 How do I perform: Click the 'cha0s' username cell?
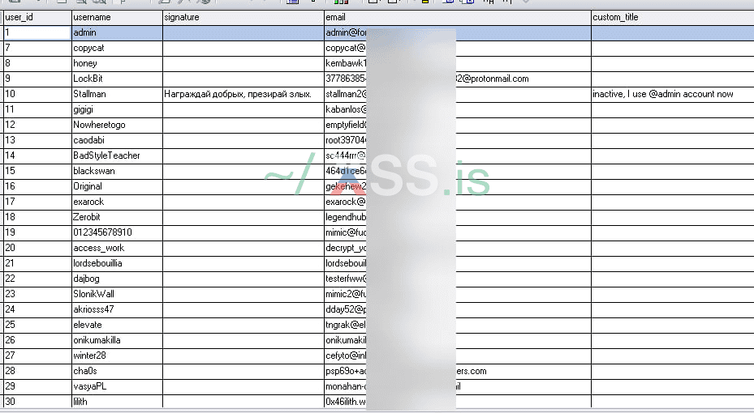117,371
